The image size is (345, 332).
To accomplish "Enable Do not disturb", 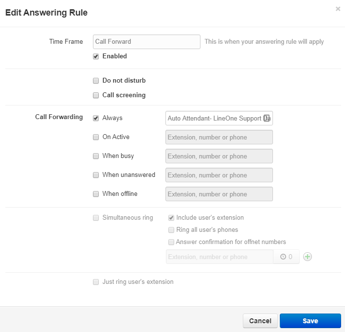I will coord(96,81).
